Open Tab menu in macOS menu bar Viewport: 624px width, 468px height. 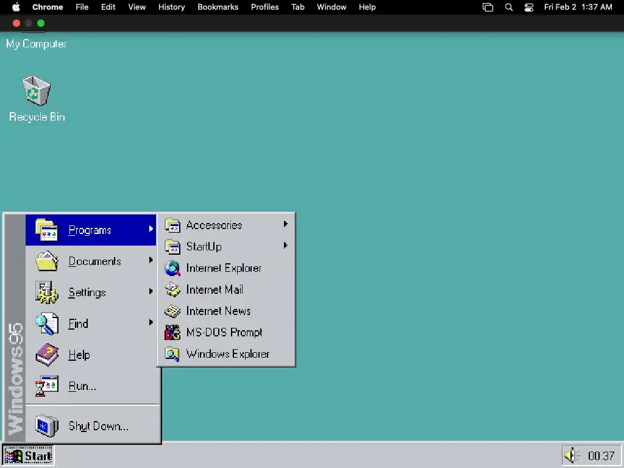tap(297, 7)
